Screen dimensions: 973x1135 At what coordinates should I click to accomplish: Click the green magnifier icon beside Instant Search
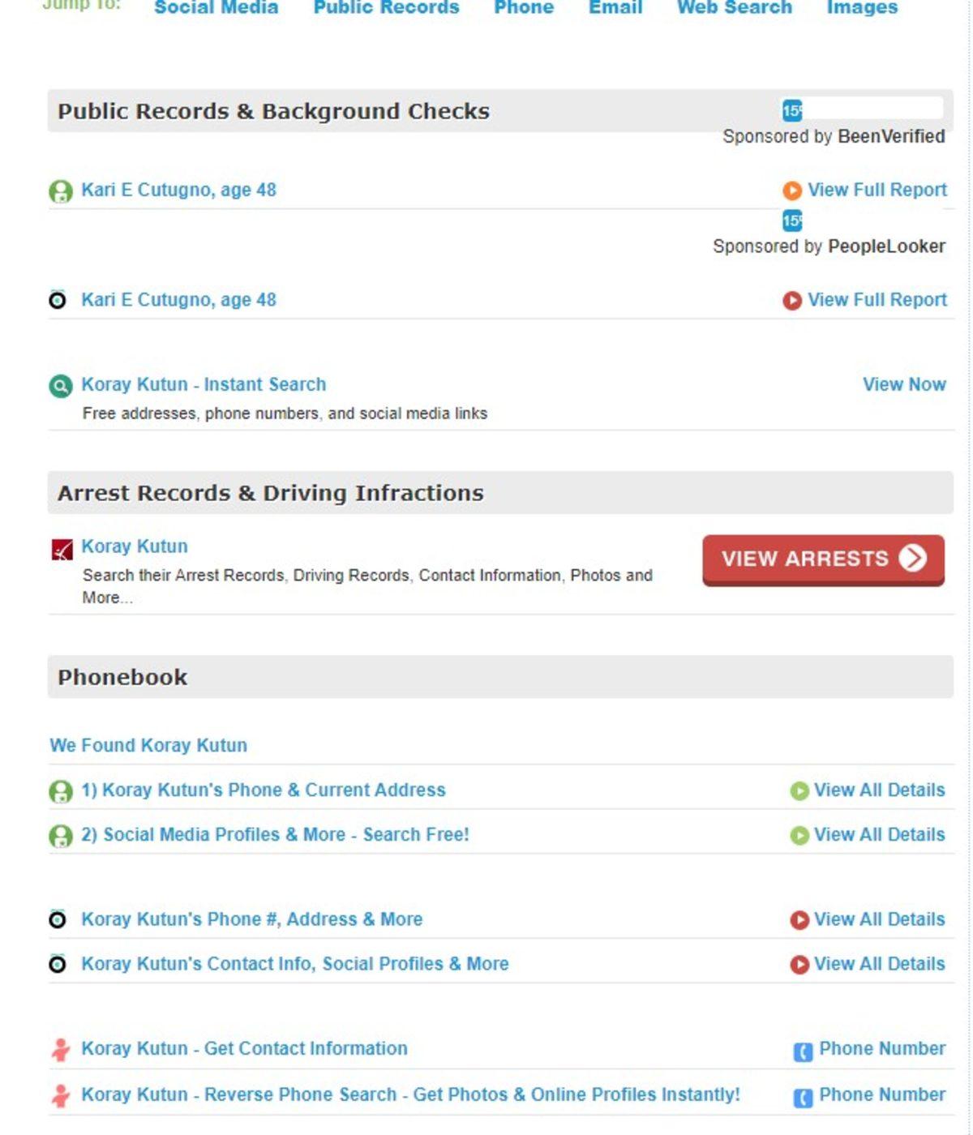click(x=61, y=386)
